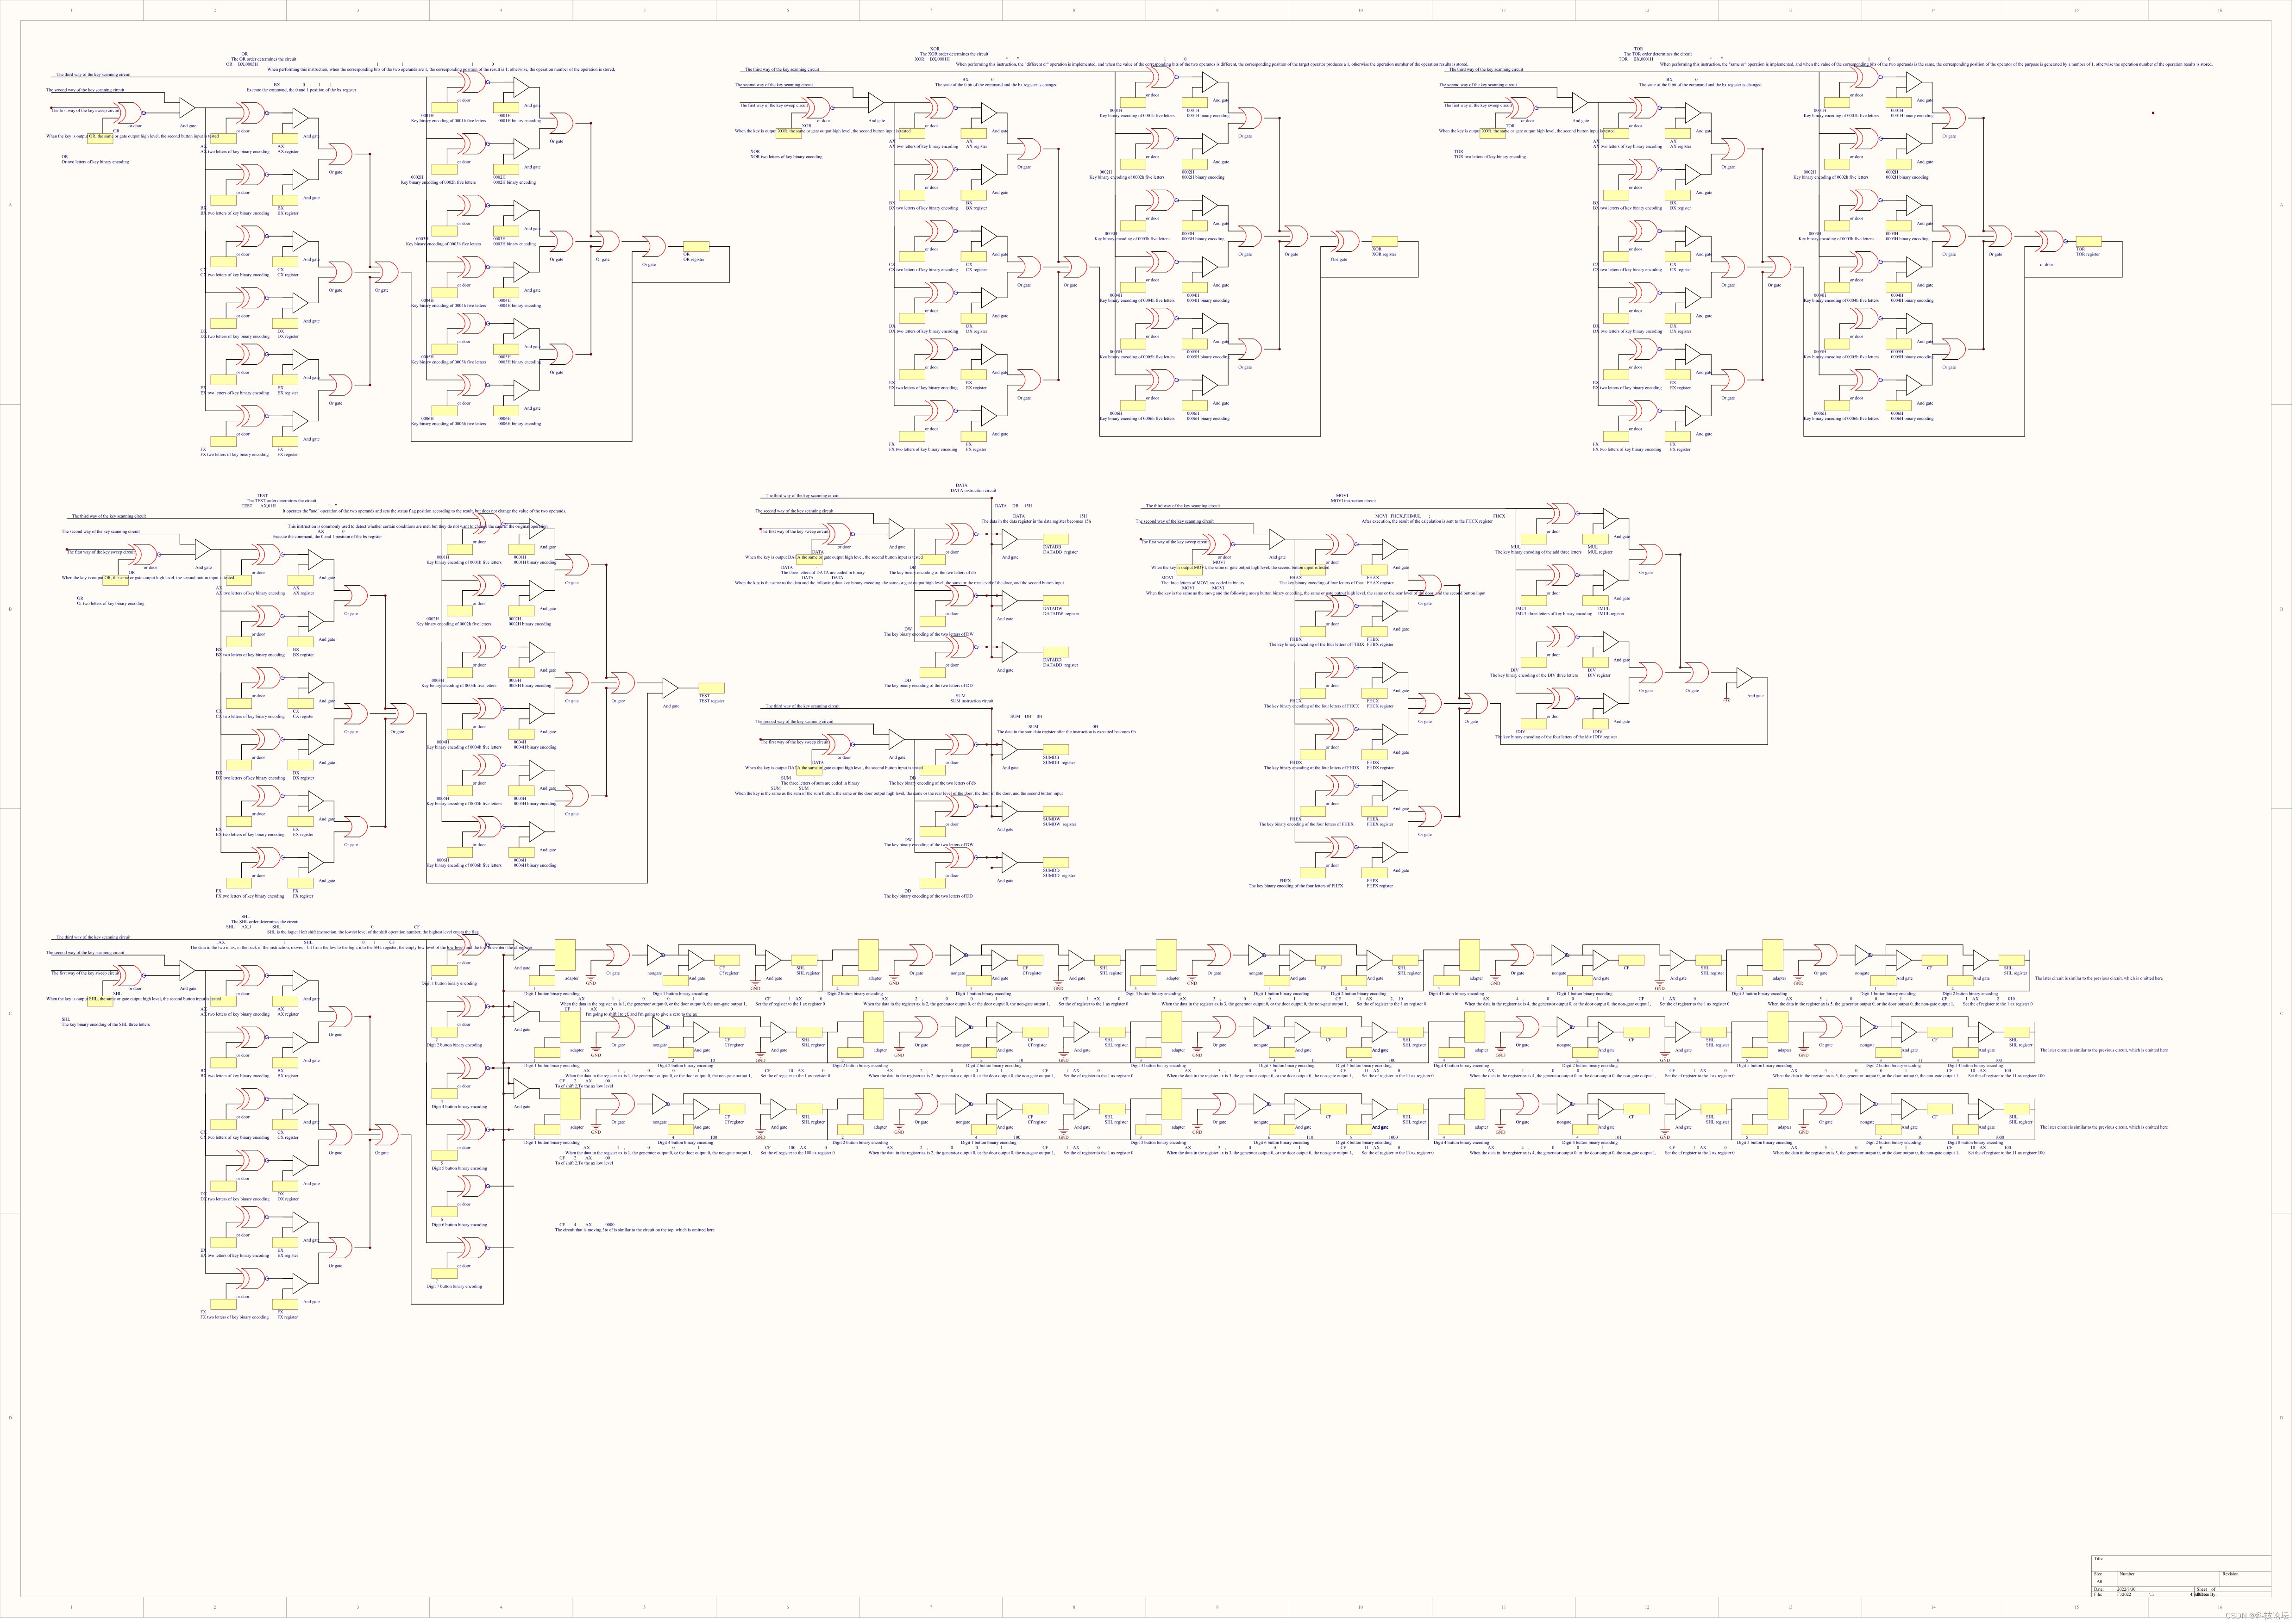
Task: Select the Date 2022/8/30 entry
Action: click(x=2126, y=1589)
